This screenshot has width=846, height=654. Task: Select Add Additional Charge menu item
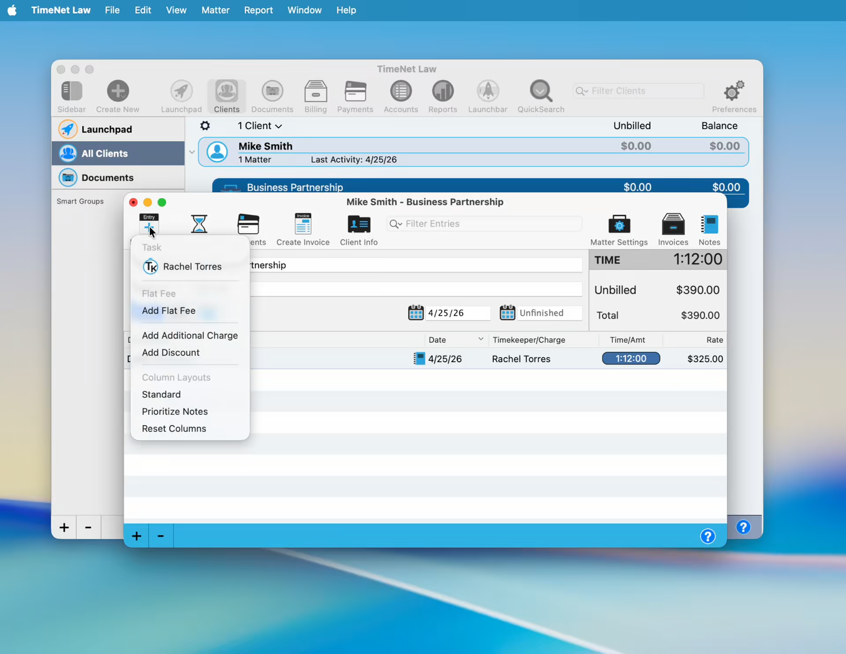click(190, 335)
